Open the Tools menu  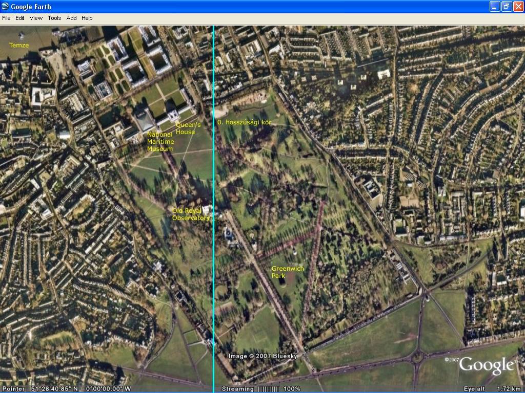pyautogui.click(x=54, y=18)
